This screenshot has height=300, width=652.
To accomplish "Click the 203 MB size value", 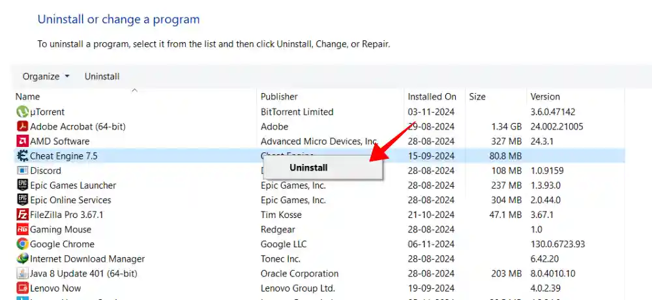I will [x=507, y=273].
